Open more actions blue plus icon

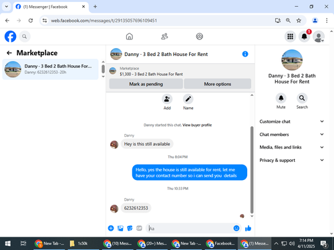pos(111,228)
